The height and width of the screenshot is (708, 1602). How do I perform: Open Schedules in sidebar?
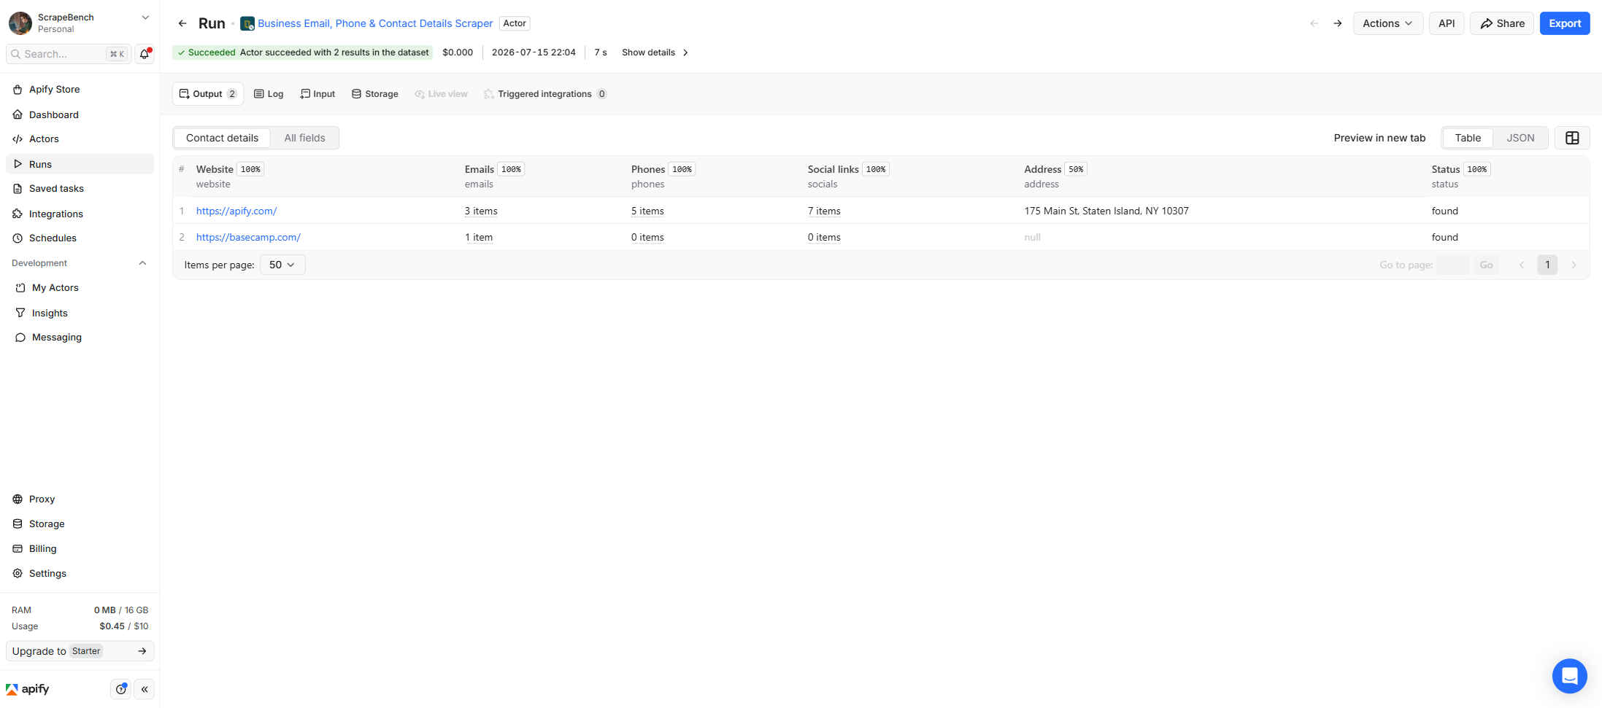[80, 238]
